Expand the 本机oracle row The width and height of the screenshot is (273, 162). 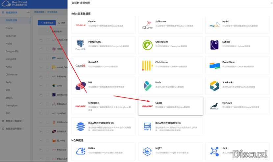point(41,150)
